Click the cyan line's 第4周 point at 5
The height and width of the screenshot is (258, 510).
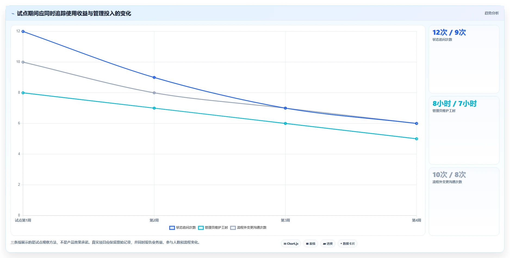416,139
